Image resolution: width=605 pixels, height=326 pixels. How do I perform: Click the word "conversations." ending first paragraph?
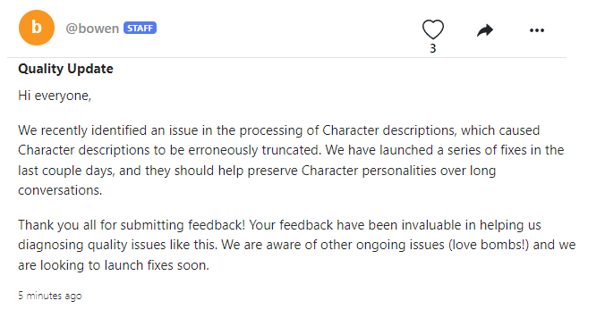pyautogui.click(x=60, y=190)
